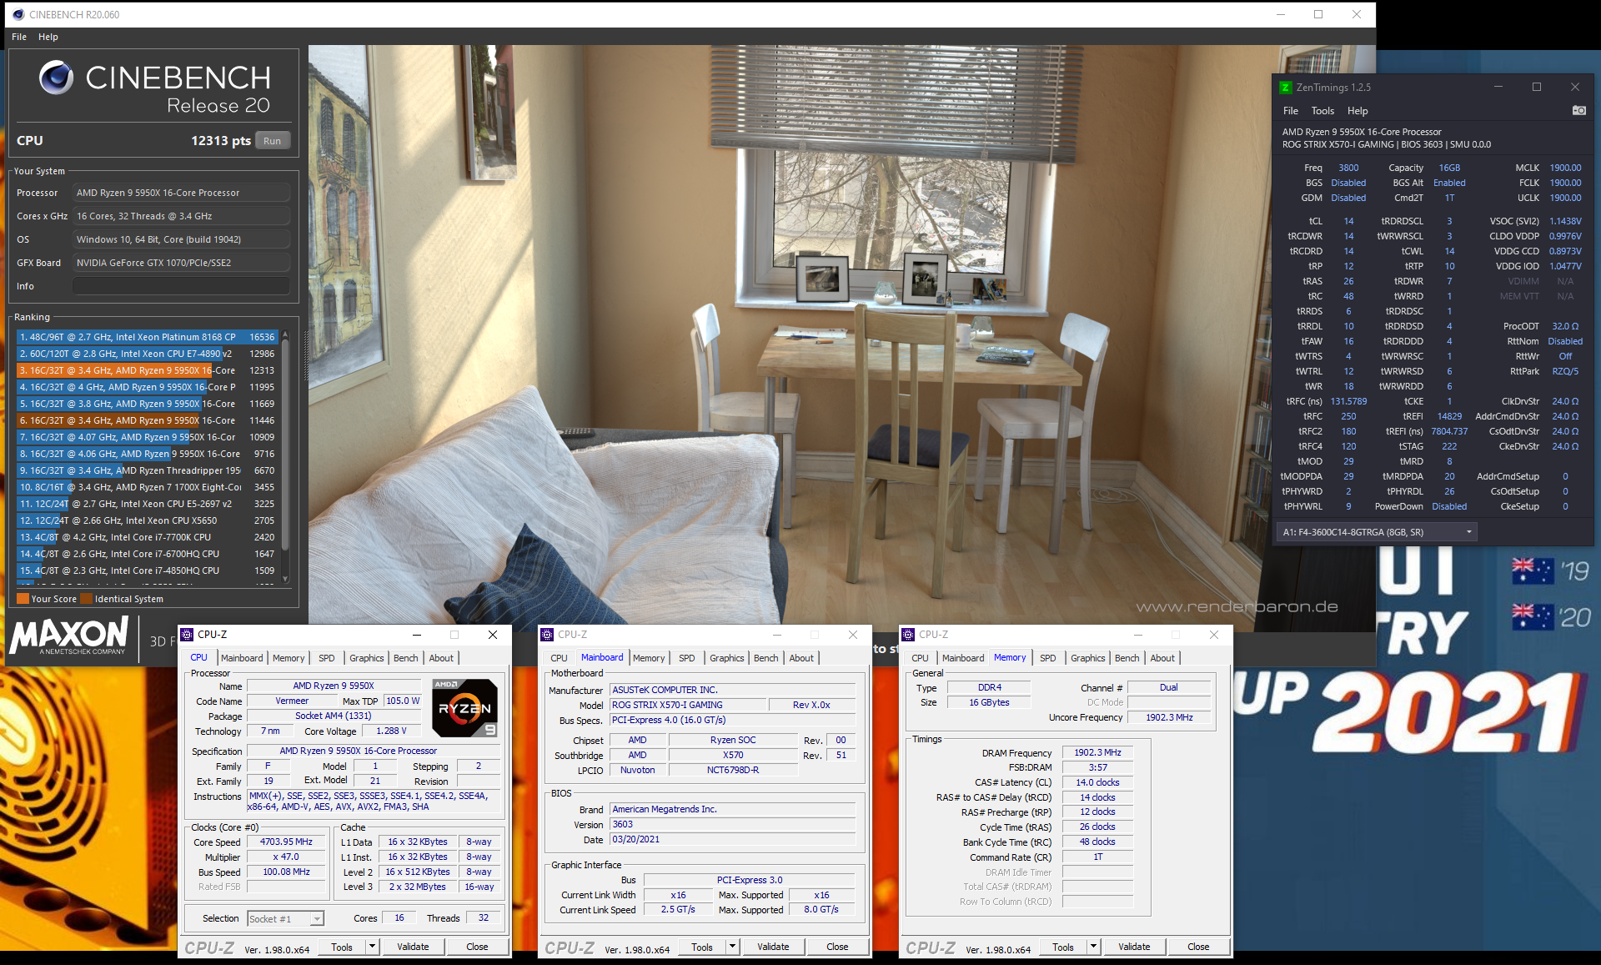This screenshot has height=965, width=1601.
Task: Click the MAXON logo in Cinebench
Action: 69,636
